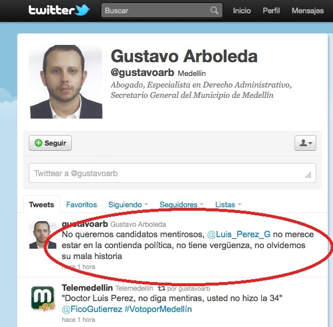Image resolution: width=333 pixels, height=327 pixels.
Task: Expand the Listas dropdown arrow
Action: click(x=239, y=204)
